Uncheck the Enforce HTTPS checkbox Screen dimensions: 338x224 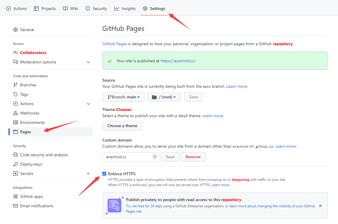click(x=104, y=174)
